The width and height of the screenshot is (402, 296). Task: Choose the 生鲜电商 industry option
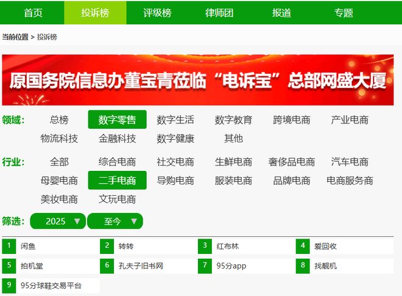pos(233,162)
